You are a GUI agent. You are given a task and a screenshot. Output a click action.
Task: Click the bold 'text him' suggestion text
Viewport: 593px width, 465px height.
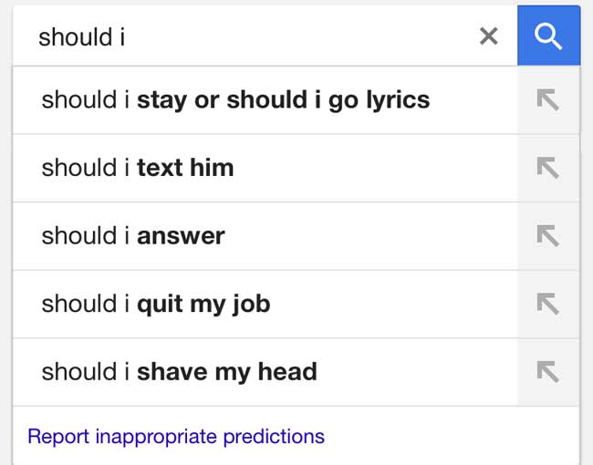(185, 168)
